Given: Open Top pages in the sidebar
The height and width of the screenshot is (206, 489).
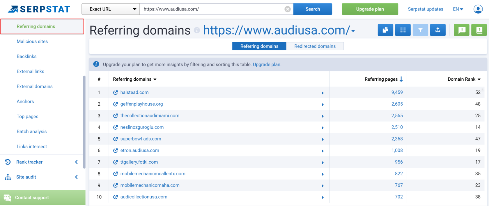Looking at the screenshot, I should [x=27, y=117].
